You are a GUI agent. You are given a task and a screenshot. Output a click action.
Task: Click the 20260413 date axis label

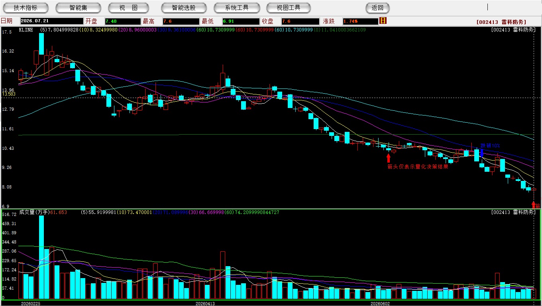coord(205,303)
